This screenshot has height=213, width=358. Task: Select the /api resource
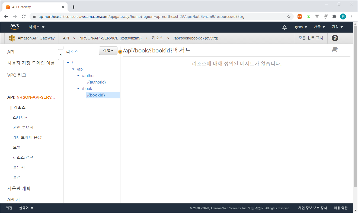(80, 69)
